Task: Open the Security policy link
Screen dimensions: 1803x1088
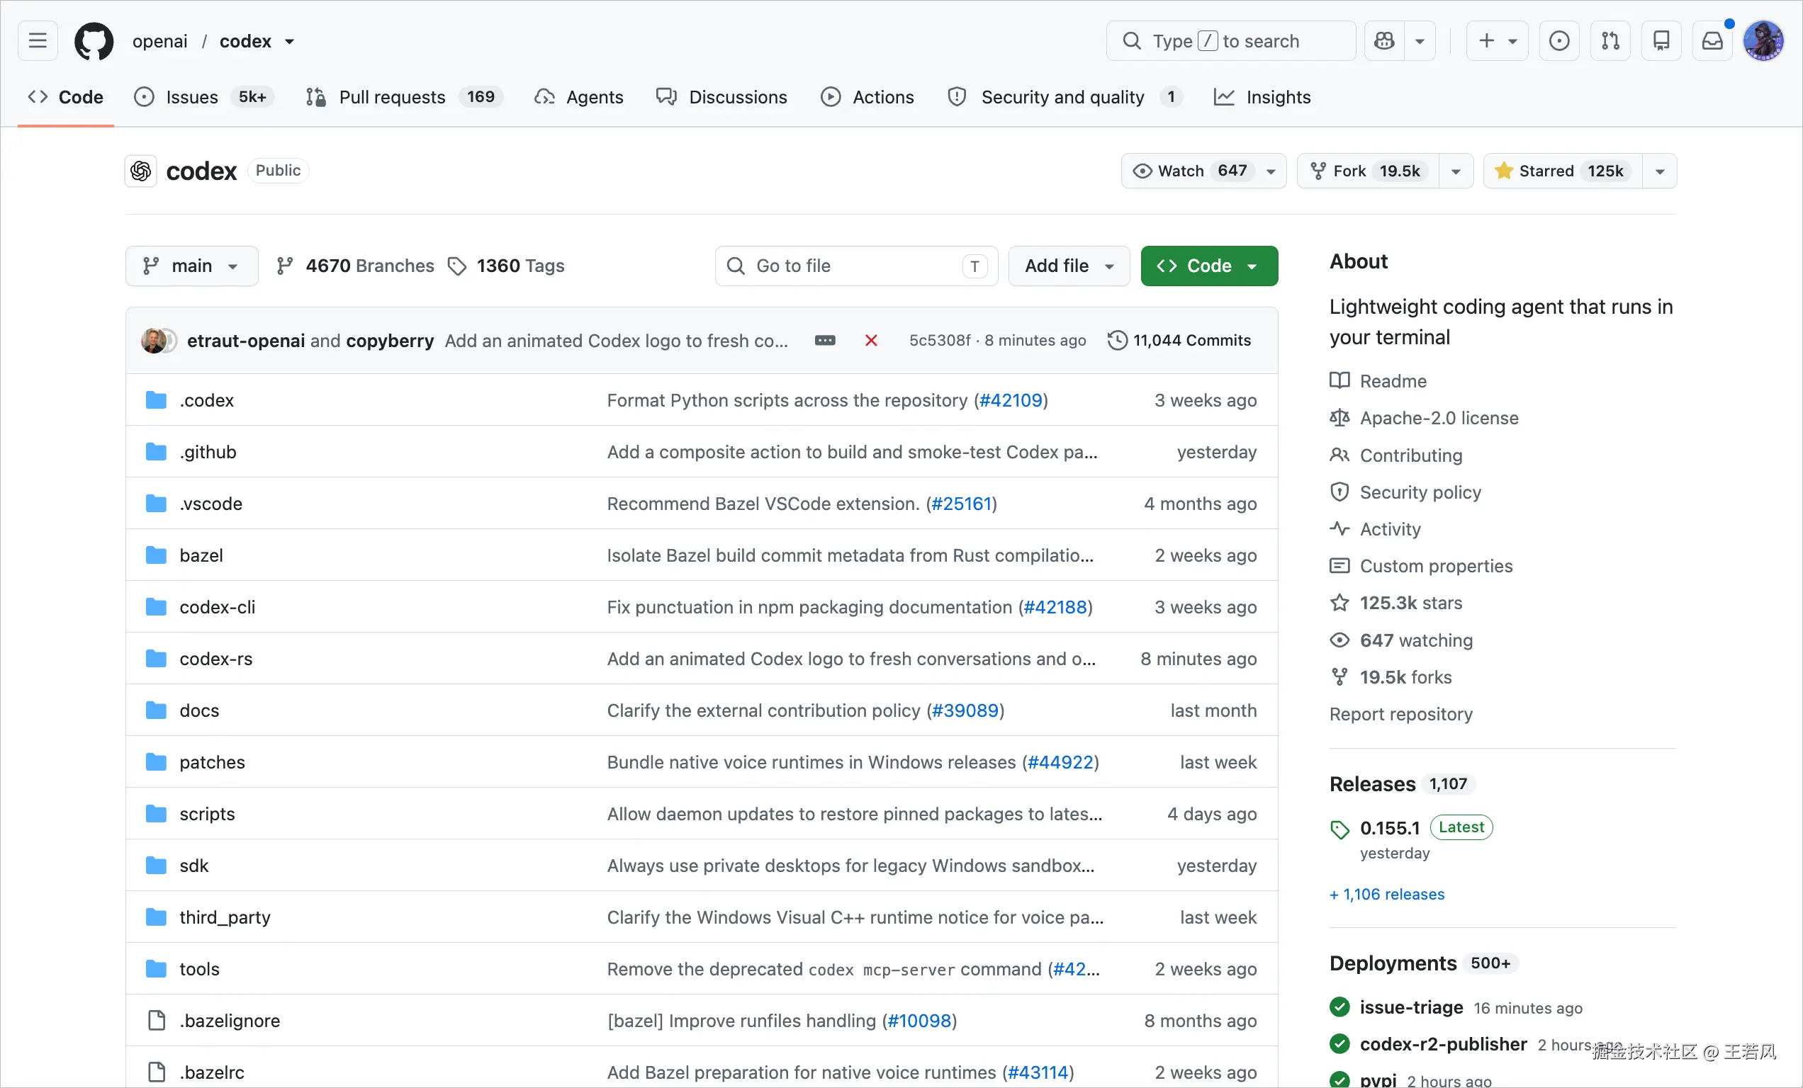Action: (1405, 493)
